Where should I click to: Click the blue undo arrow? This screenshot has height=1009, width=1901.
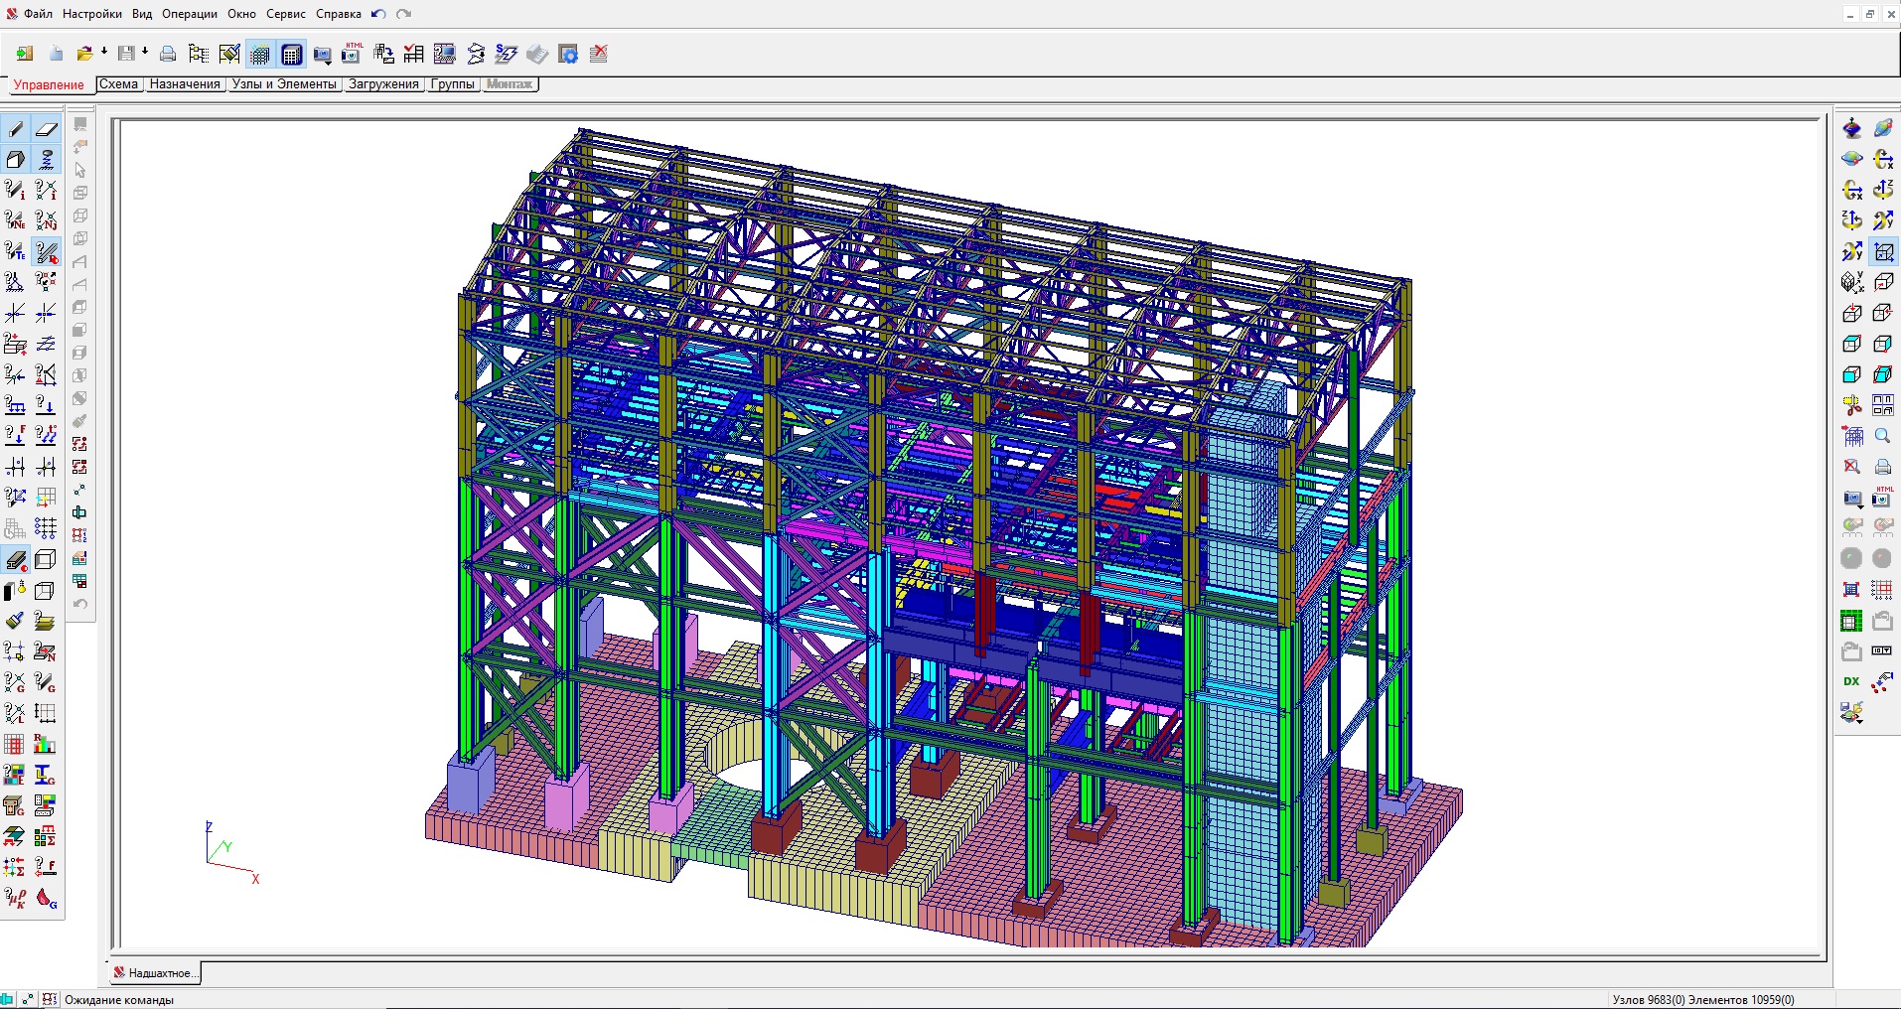(x=378, y=14)
